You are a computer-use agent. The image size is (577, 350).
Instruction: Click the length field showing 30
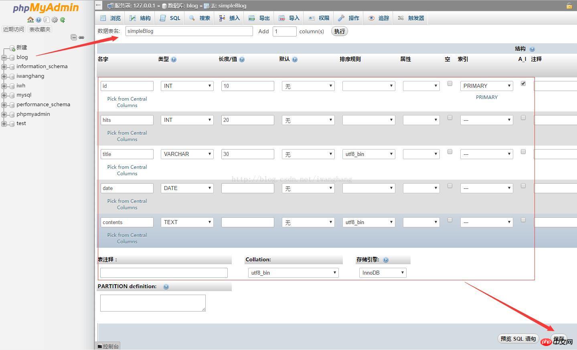pyautogui.click(x=248, y=154)
